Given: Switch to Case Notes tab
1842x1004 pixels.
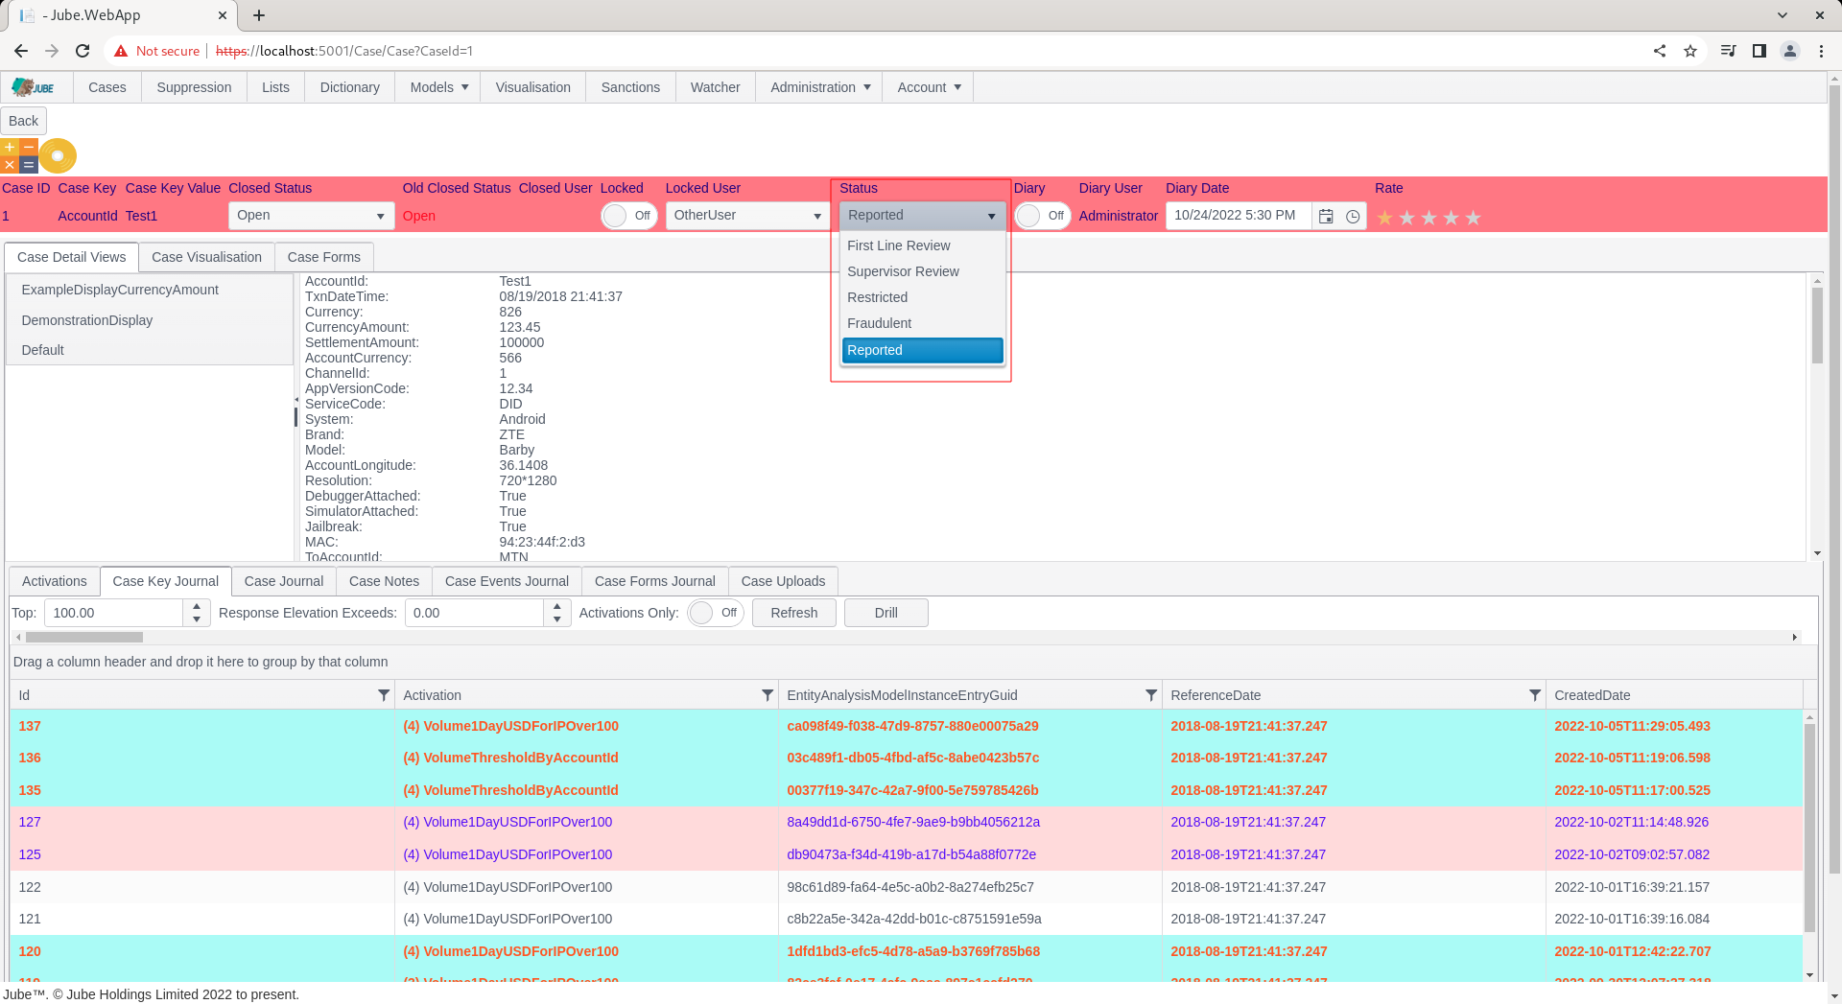Looking at the screenshot, I should 384,581.
